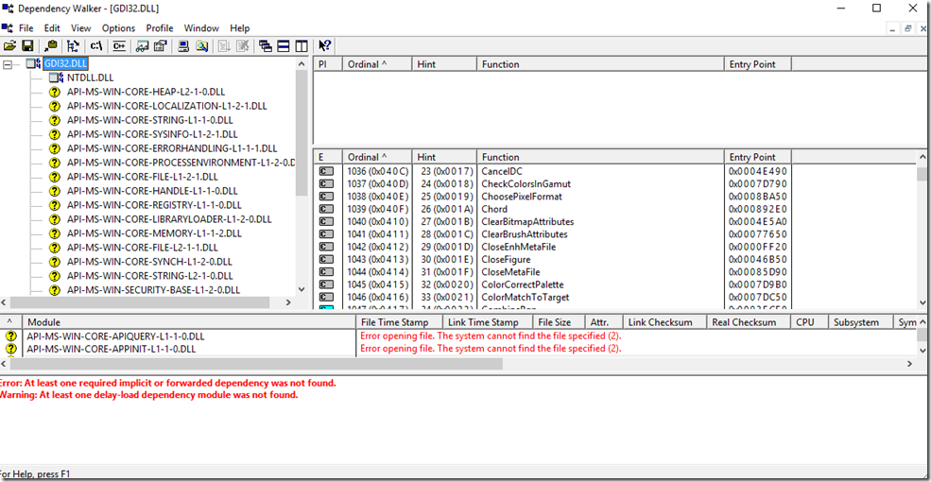Click the Cascade windows toolbar icon
Viewport: 931px width, 482px height.
point(266,45)
